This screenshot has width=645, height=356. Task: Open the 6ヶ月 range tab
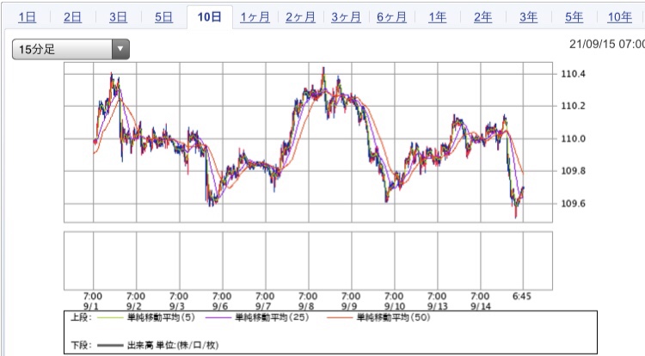click(391, 17)
